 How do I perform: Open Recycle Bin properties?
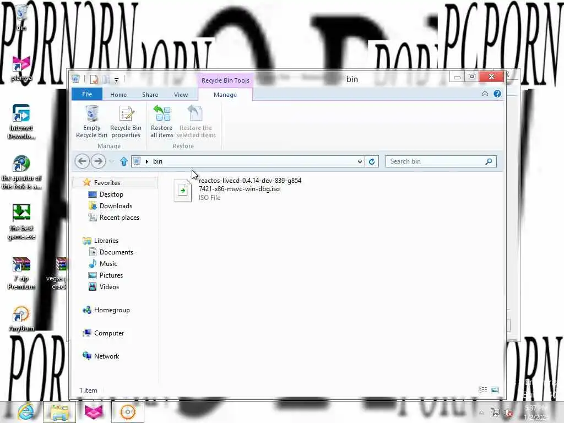(x=126, y=122)
